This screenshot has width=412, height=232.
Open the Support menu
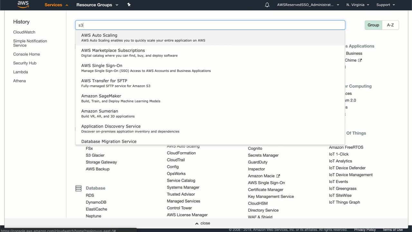pos(385,5)
